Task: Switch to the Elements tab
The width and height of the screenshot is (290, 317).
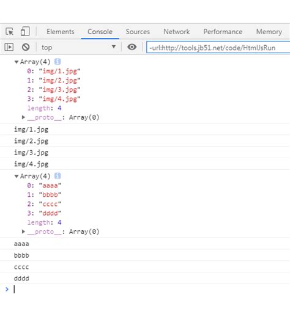Action: pos(61,32)
